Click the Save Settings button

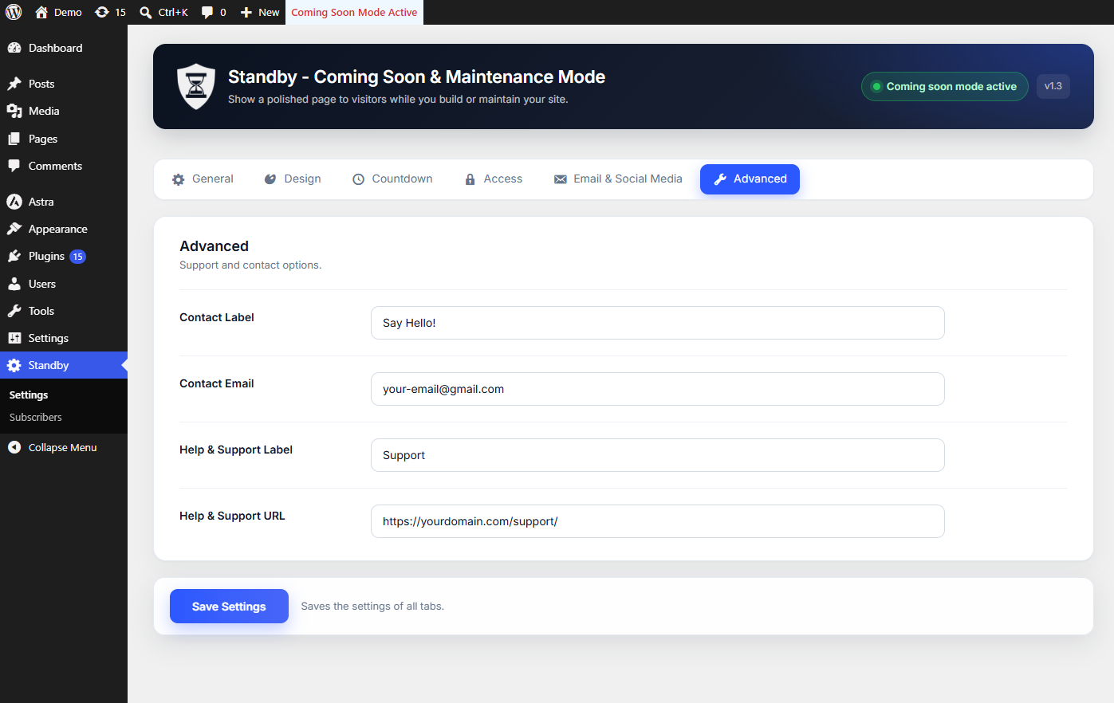(229, 607)
